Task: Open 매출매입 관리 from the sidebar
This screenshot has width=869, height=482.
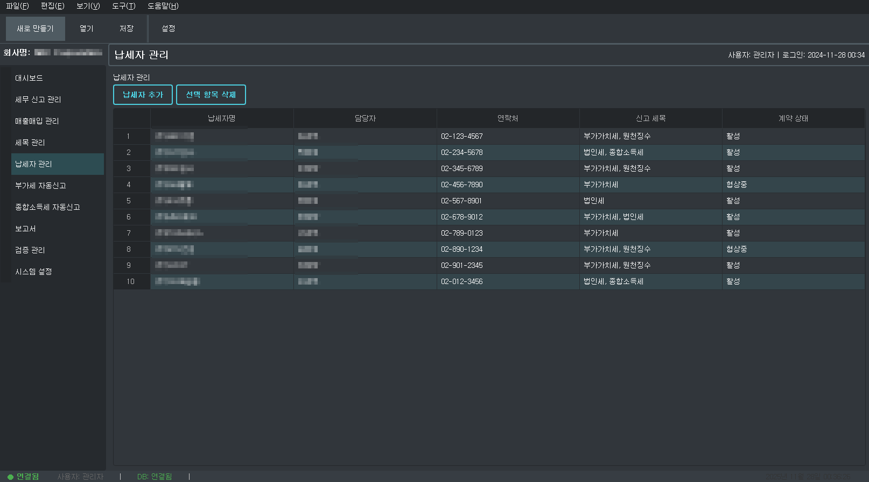Action: (37, 121)
